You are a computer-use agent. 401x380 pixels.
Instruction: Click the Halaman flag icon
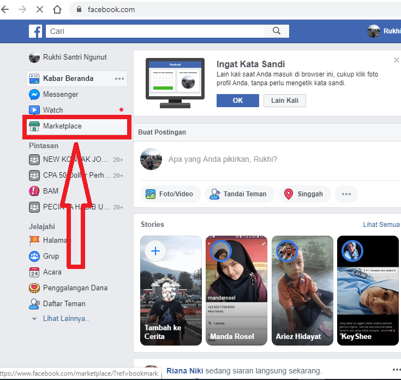click(34, 241)
